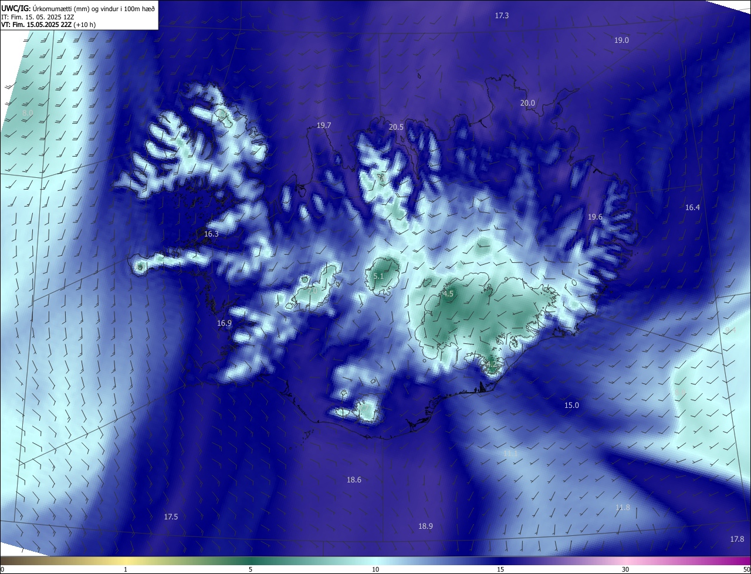Screen dimensions: 751x574
Task: Click the 11.8 value label
Action: [623, 508]
